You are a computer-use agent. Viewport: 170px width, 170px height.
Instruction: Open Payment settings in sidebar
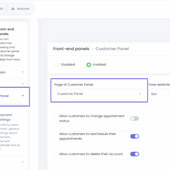(6, 117)
